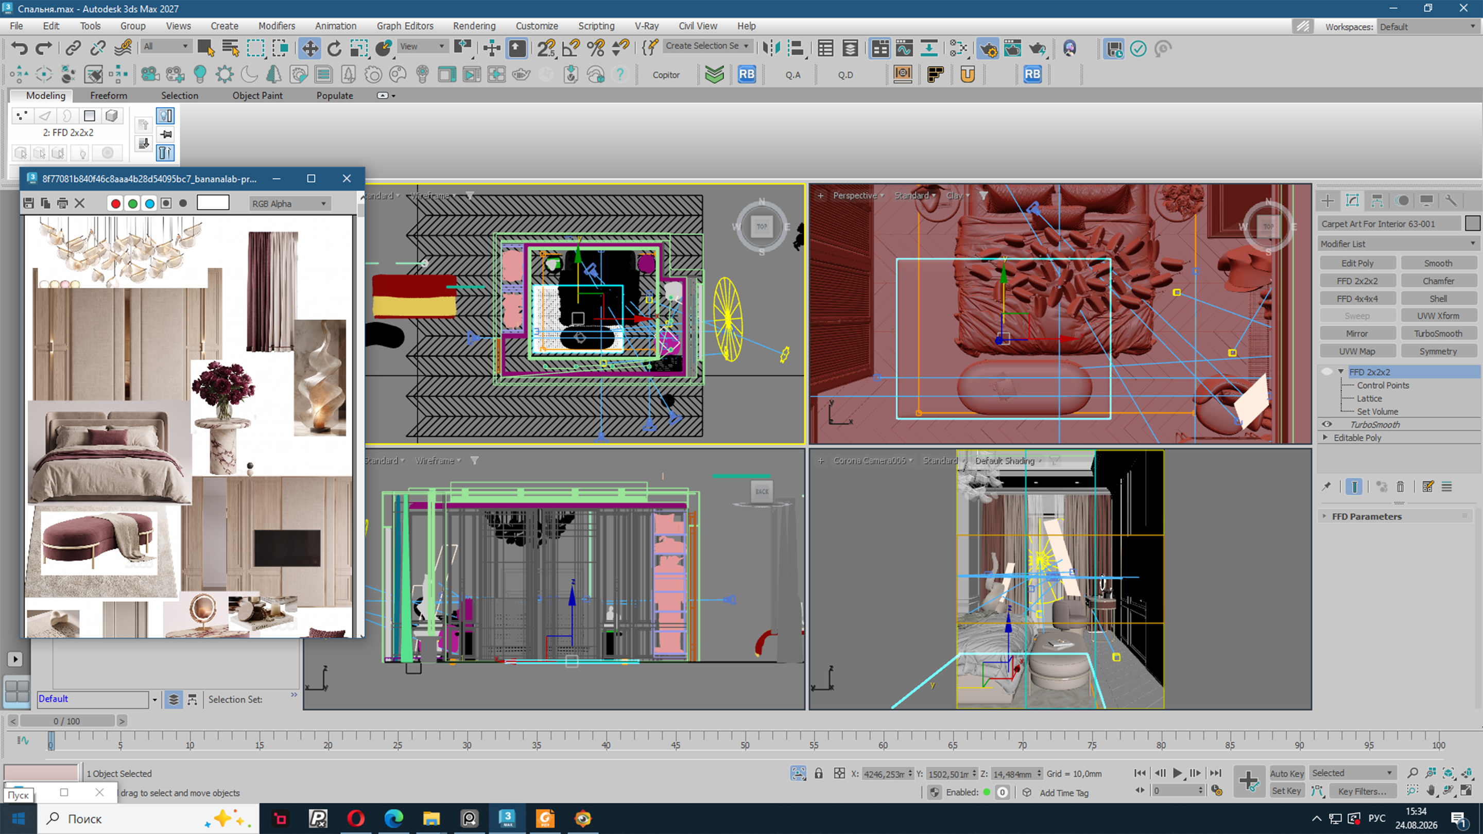Toggle FFD 2x2x2 modifier visibility eye
This screenshot has height=834, width=1483.
tap(1327, 372)
